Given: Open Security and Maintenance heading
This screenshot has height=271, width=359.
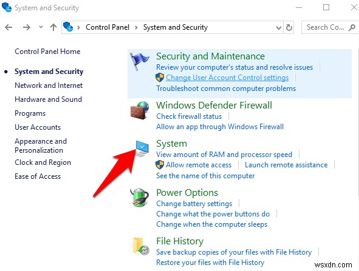Looking at the screenshot, I should (x=210, y=56).
